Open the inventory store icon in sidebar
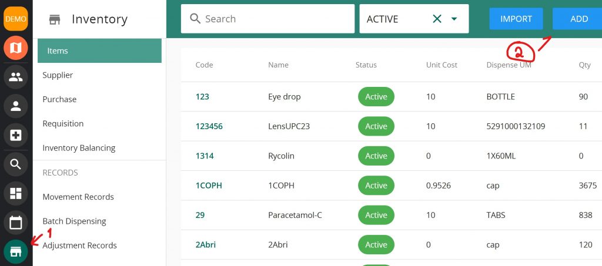This screenshot has width=602, height=266. 16,252
